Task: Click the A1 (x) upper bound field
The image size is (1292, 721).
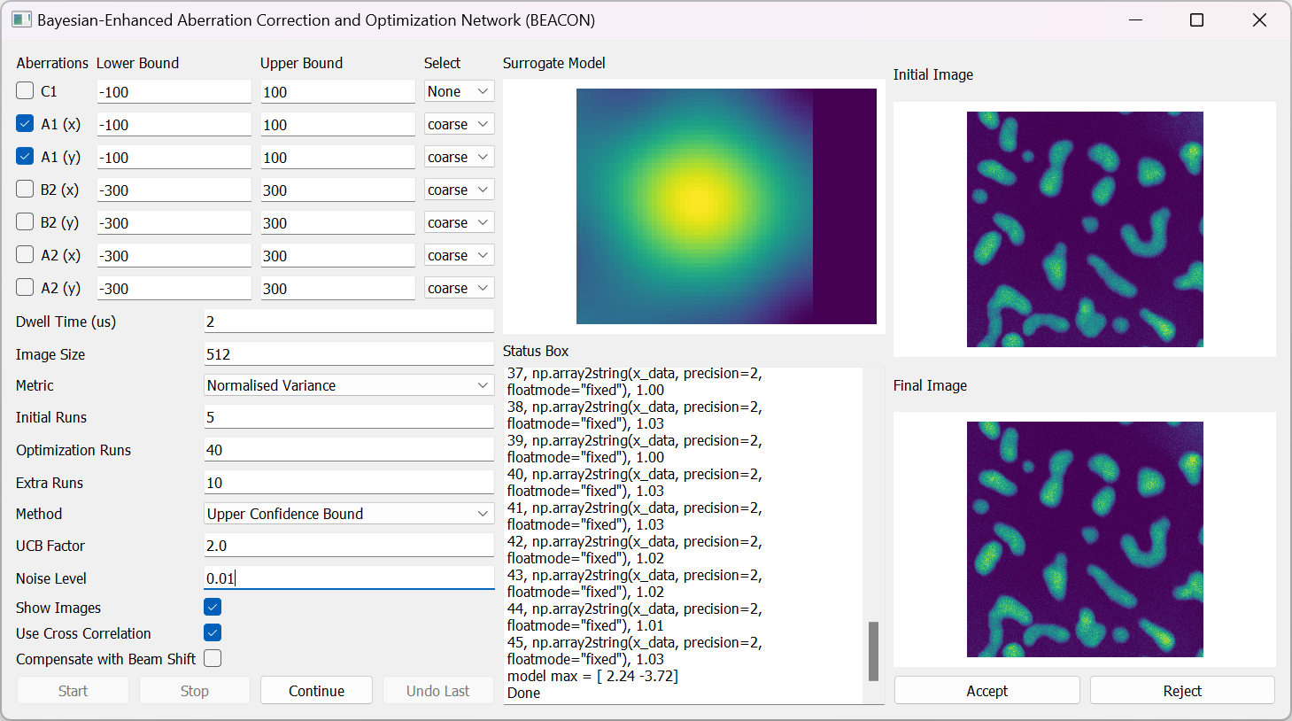Action: coord(337,124)
